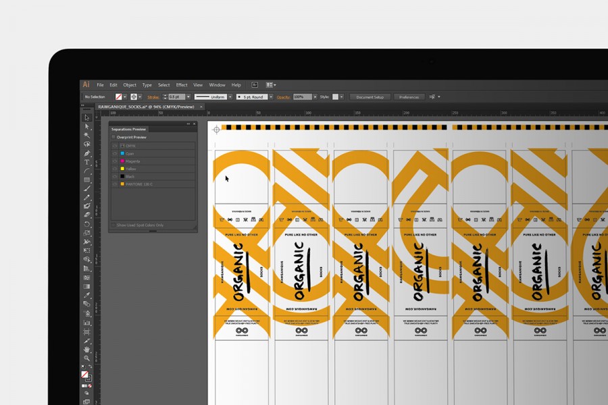Open the Object menu
The image size is (608, 405).
point(130,85)
